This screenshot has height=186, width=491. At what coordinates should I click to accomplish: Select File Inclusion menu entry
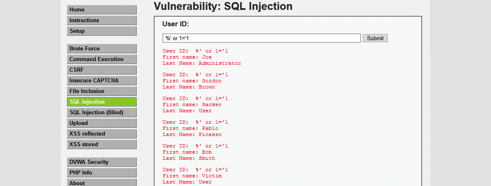pos(101,91)
